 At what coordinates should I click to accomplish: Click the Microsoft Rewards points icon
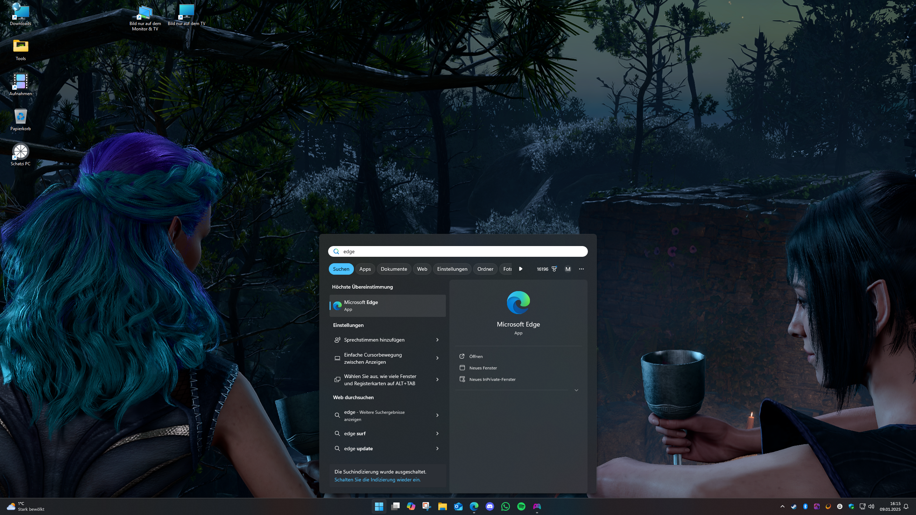554,269
